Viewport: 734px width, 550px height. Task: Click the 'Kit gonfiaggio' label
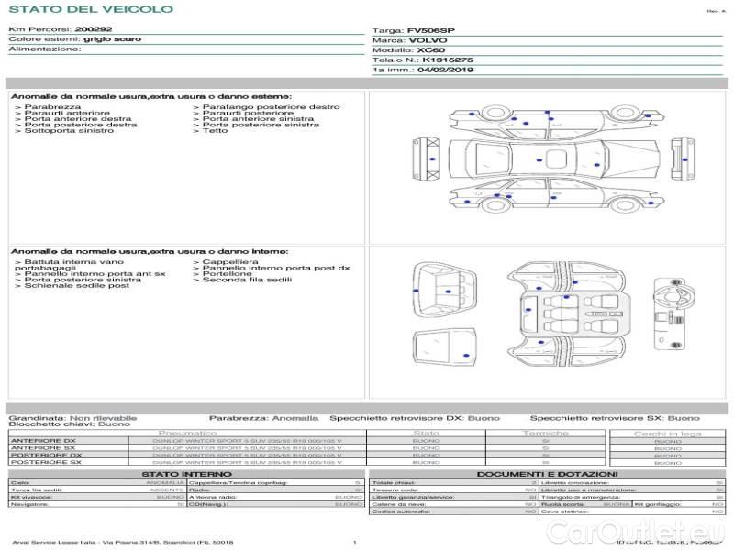[658, 504]
